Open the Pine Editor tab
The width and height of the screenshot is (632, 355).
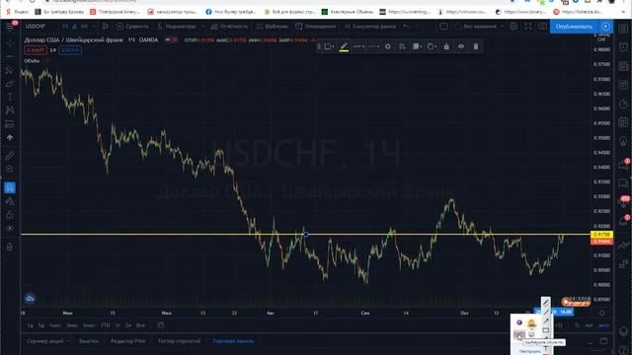coord(127,341)
